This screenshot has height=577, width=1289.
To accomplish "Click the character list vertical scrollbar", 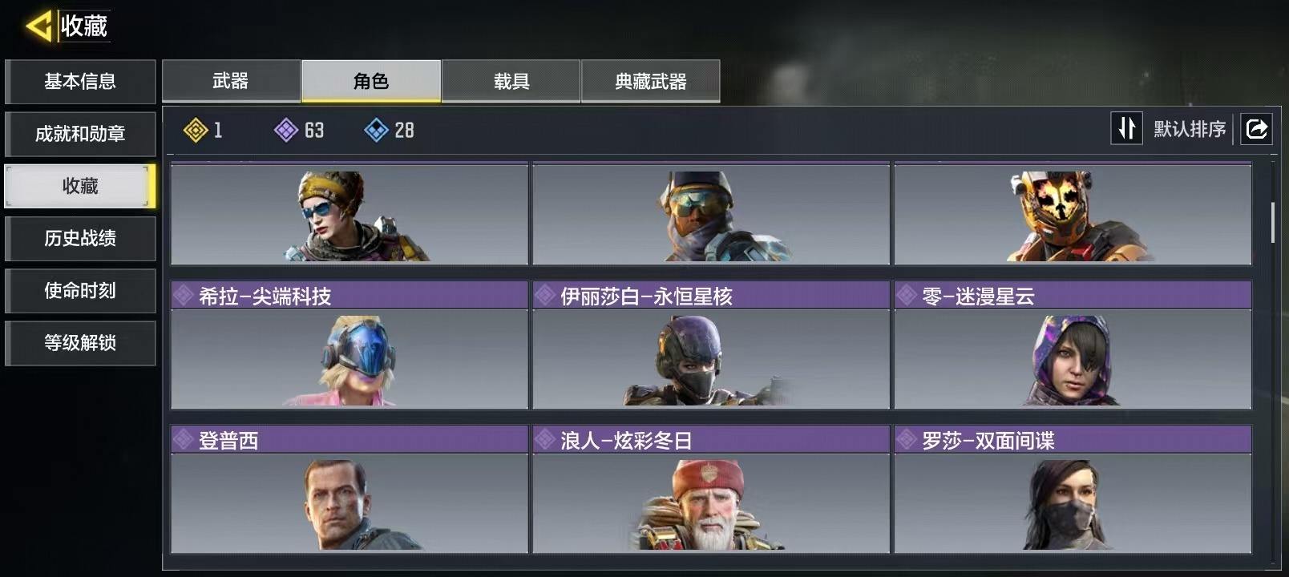I will pyautogui.click(x=1272, y=223).
